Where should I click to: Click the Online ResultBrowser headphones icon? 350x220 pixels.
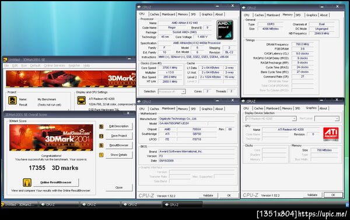(x=27, y=183)
